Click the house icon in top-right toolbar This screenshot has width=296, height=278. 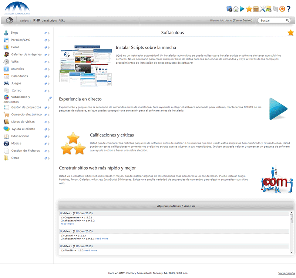pos(236,9)
